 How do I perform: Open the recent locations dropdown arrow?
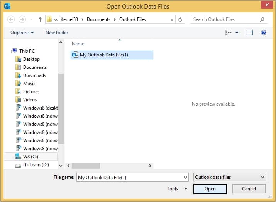click(x=31, y=19)
